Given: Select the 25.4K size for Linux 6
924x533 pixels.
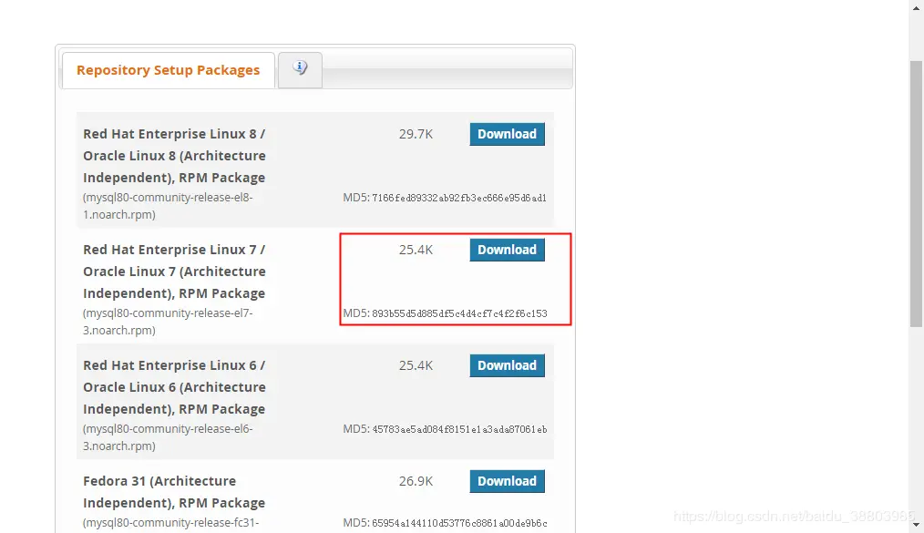Looking at the screenshot, I should coord(416,365).
